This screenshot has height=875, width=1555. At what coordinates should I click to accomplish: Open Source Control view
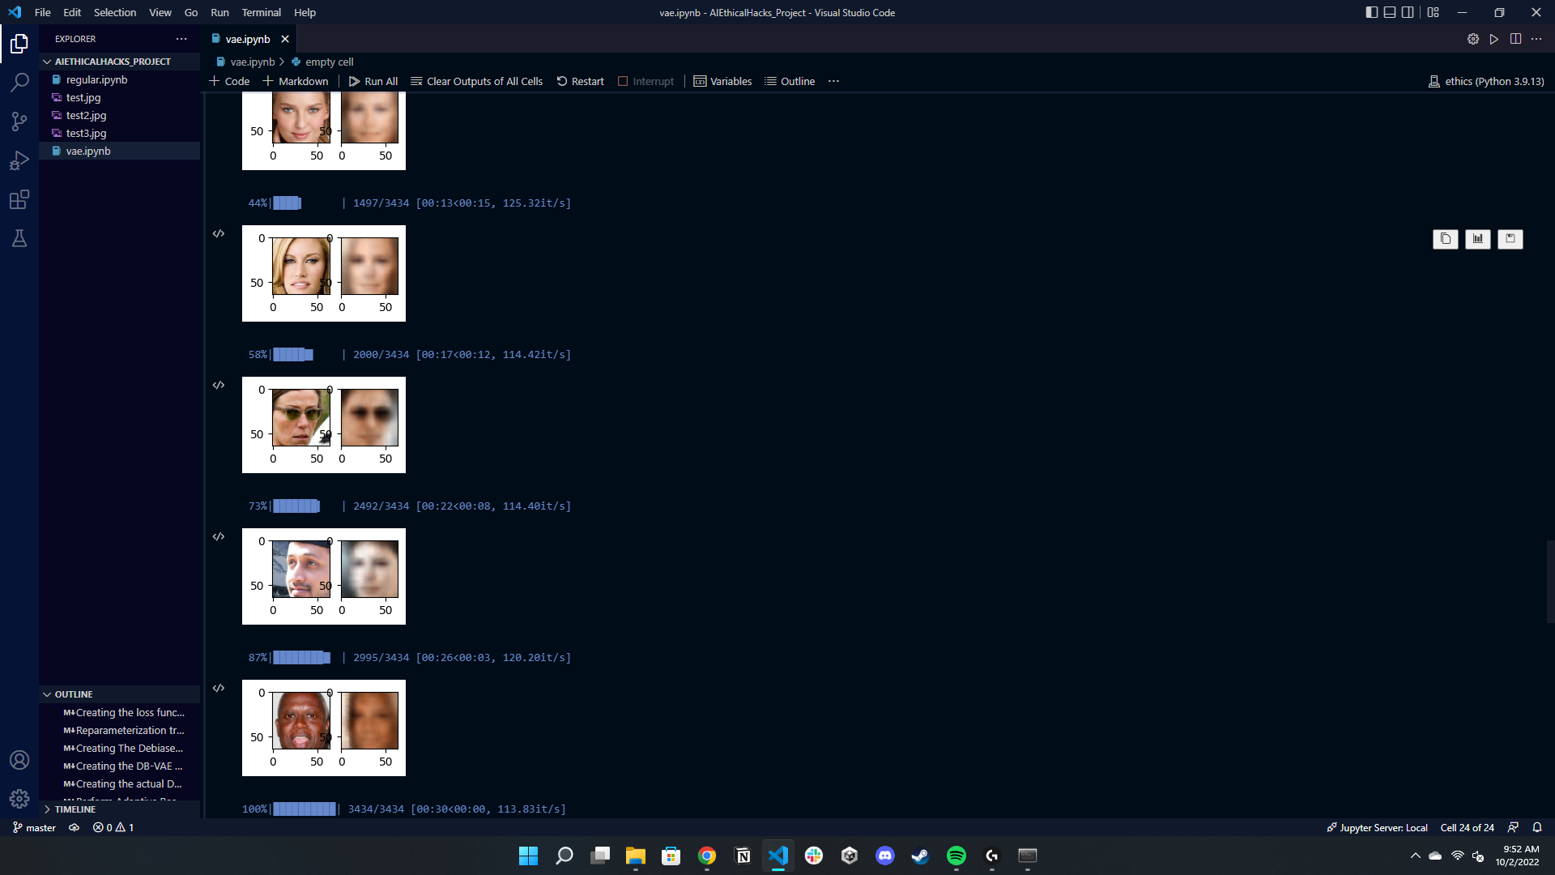[x=19, y=122]
